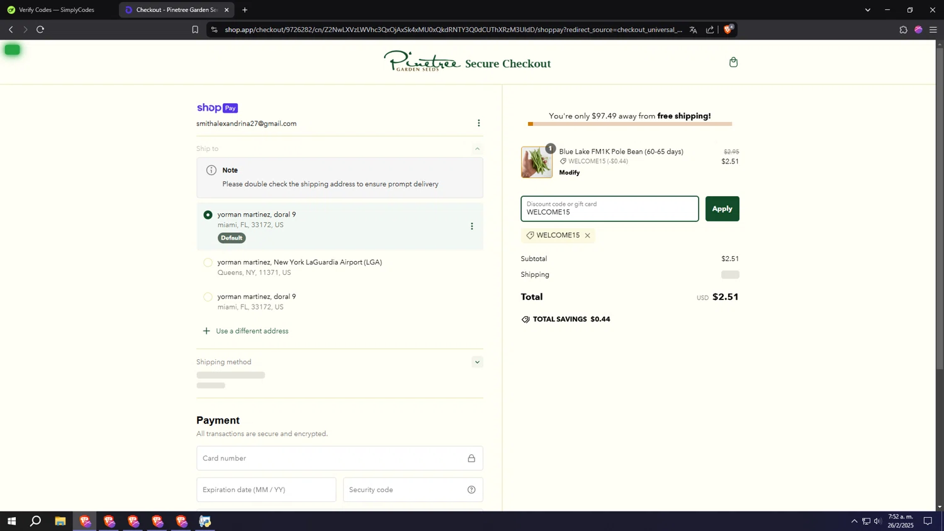The width and height of the screenshot is (944, 531).
Task: Click the page vertical scrollbar
Action: [x=940, y=208]
